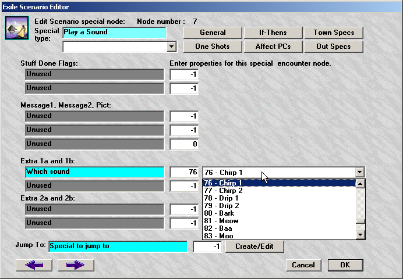Expand the Special type dropdown arrow
The width and height of the screenshot is (403, 279).
pos(171,46)
